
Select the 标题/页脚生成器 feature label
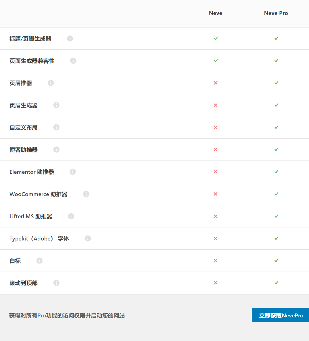click(x=30, y=39)
